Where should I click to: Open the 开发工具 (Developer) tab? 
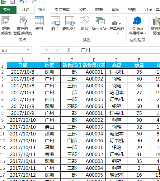[x=152, y=10]
